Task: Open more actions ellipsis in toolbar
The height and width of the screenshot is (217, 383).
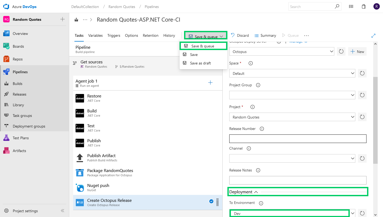Action: pyautogui.click(x=306, y=35)
